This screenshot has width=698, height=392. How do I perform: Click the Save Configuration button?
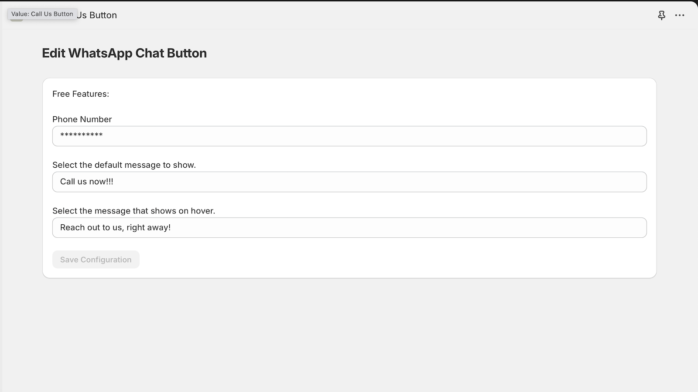[x=96, y=259]
